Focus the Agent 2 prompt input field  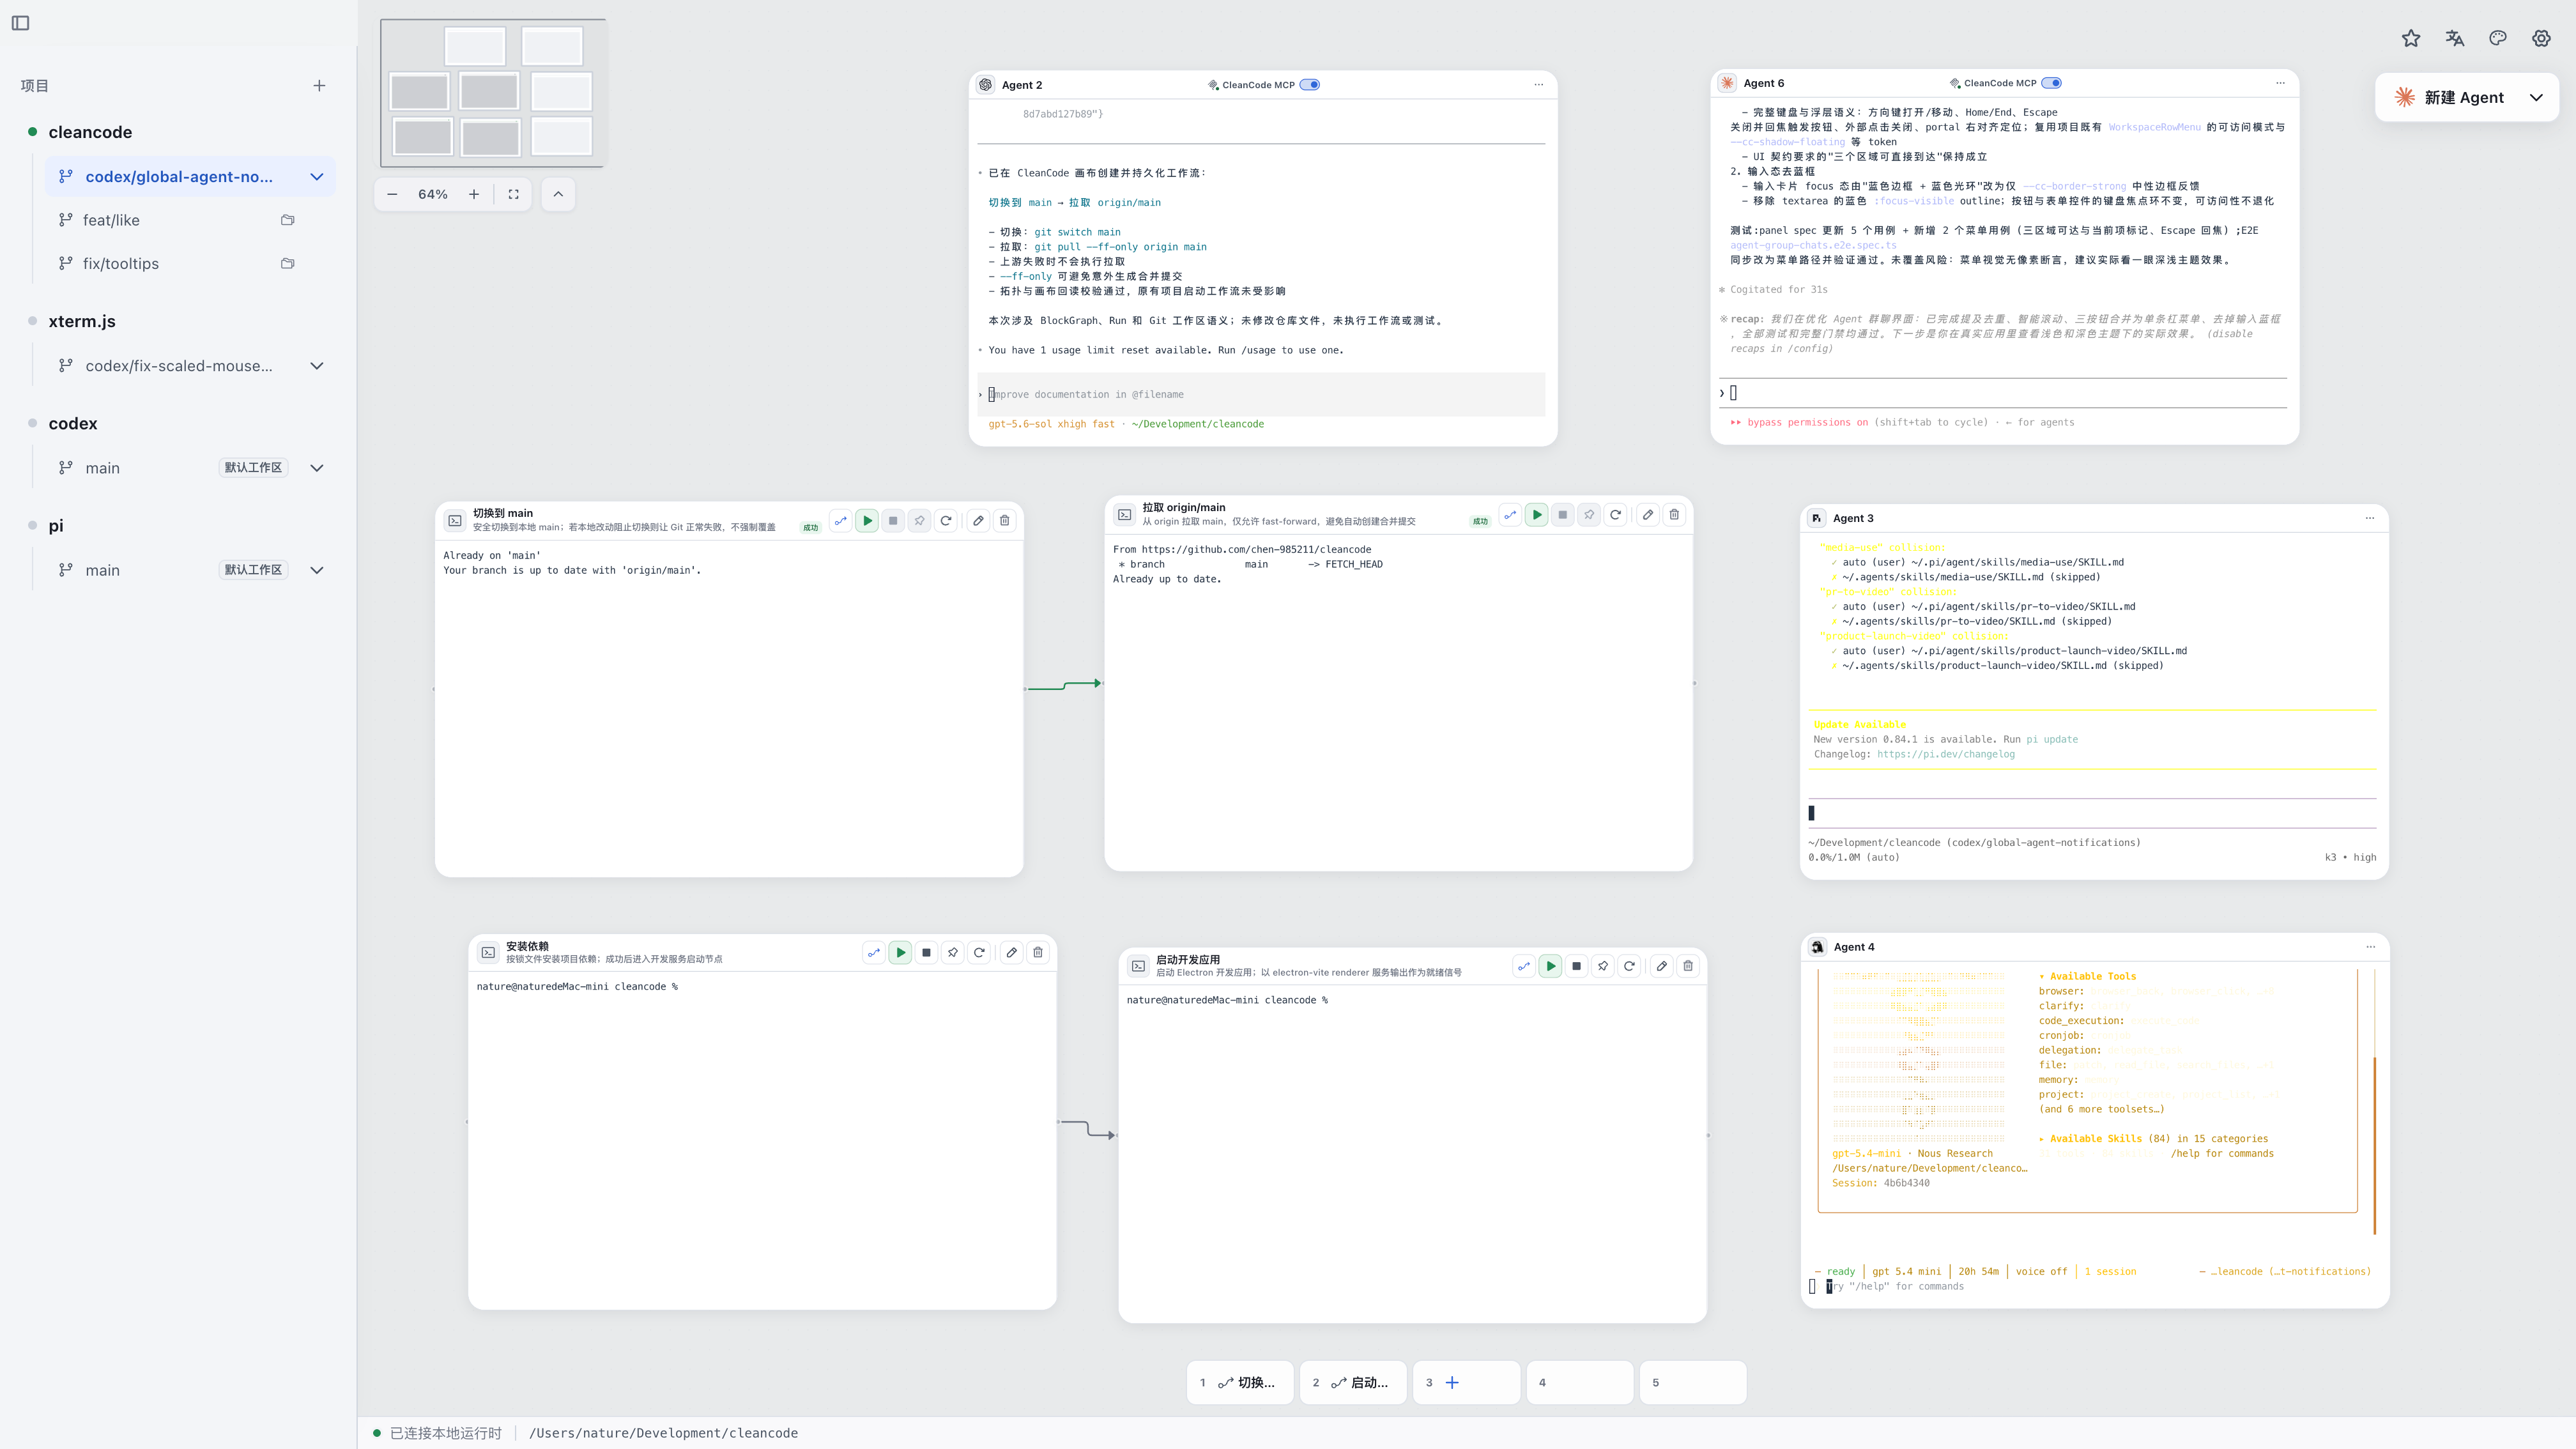(x=1261, y=394)
